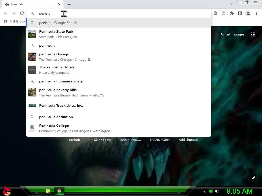Open file explorer folder in taskbar
This screenshot has width=262, height=196.
[48, 191]
